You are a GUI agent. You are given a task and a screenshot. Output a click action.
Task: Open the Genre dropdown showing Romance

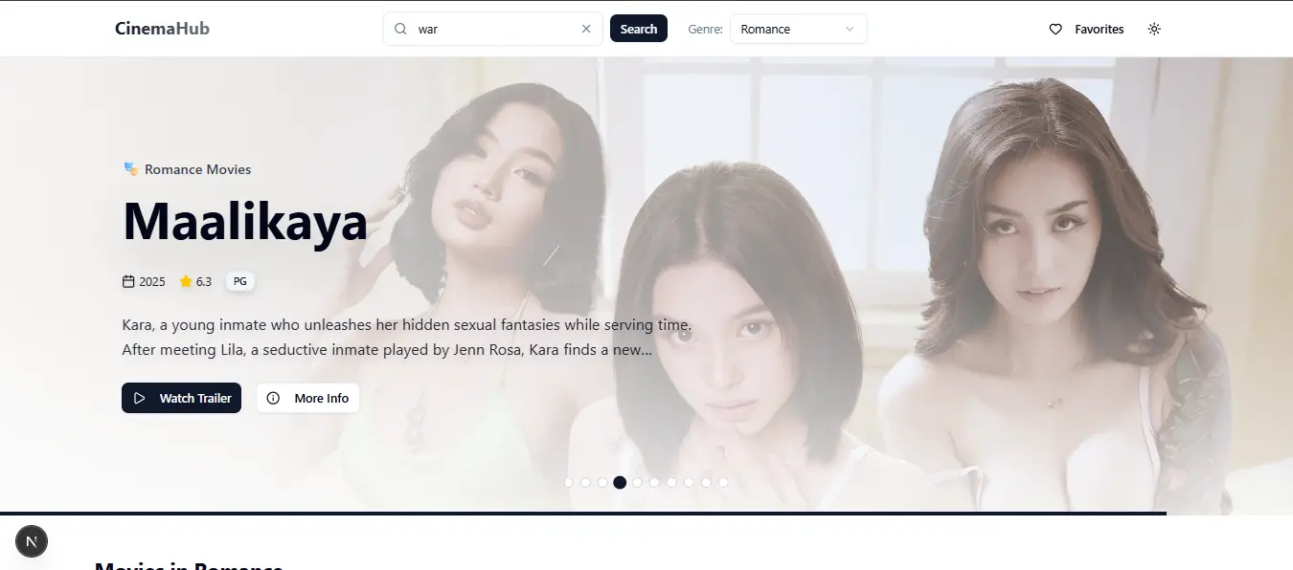coord(797,30)
